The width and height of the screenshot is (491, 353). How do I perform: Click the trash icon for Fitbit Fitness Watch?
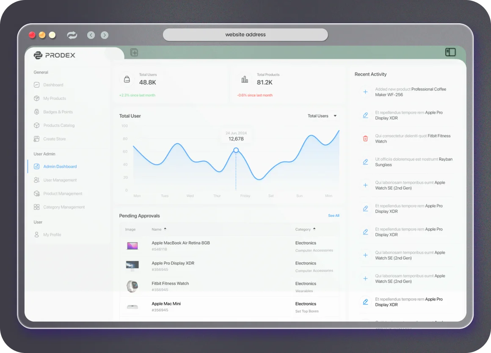[x=365, y=138]
